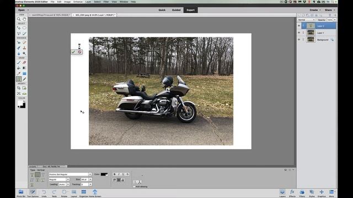353x198 pixels.
Task: Select the Blur tool
Action: click(19, 53)
